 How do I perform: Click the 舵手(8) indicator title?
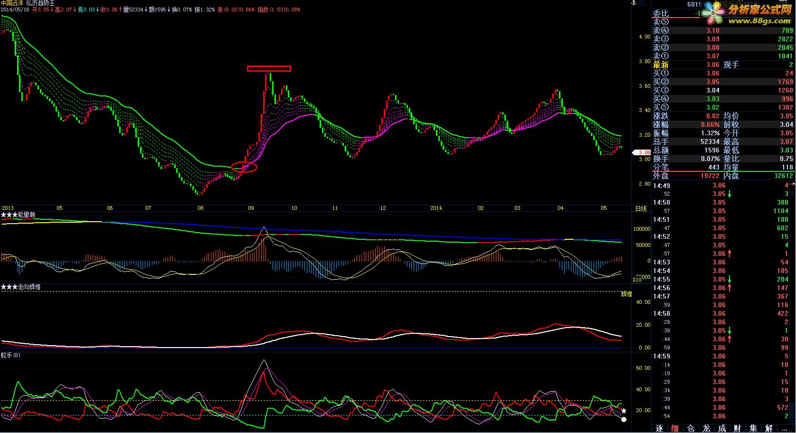tap(10, 355)
